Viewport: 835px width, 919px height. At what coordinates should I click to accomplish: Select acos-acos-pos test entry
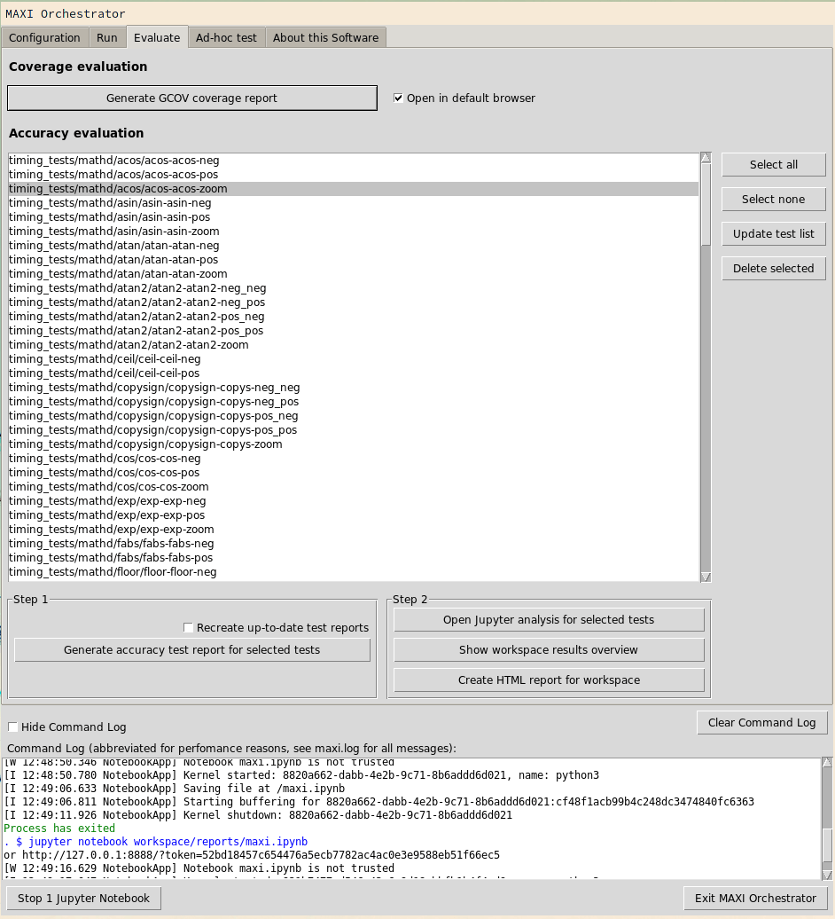point(354,175)
